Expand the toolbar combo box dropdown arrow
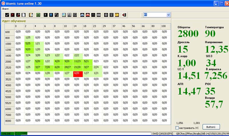This screenshot has height=136, width=229. tap(168, 15)
